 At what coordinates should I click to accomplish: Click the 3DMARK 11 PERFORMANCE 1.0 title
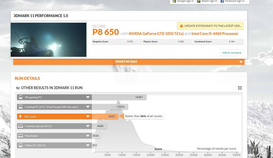tap(41, 16)
